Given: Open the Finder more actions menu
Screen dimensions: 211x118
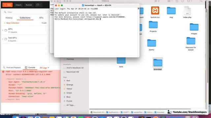Looking at the screenshot, I should [190, 1].
